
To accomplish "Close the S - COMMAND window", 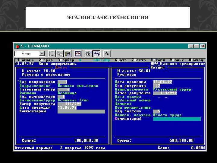I will (x=203, y=46).
